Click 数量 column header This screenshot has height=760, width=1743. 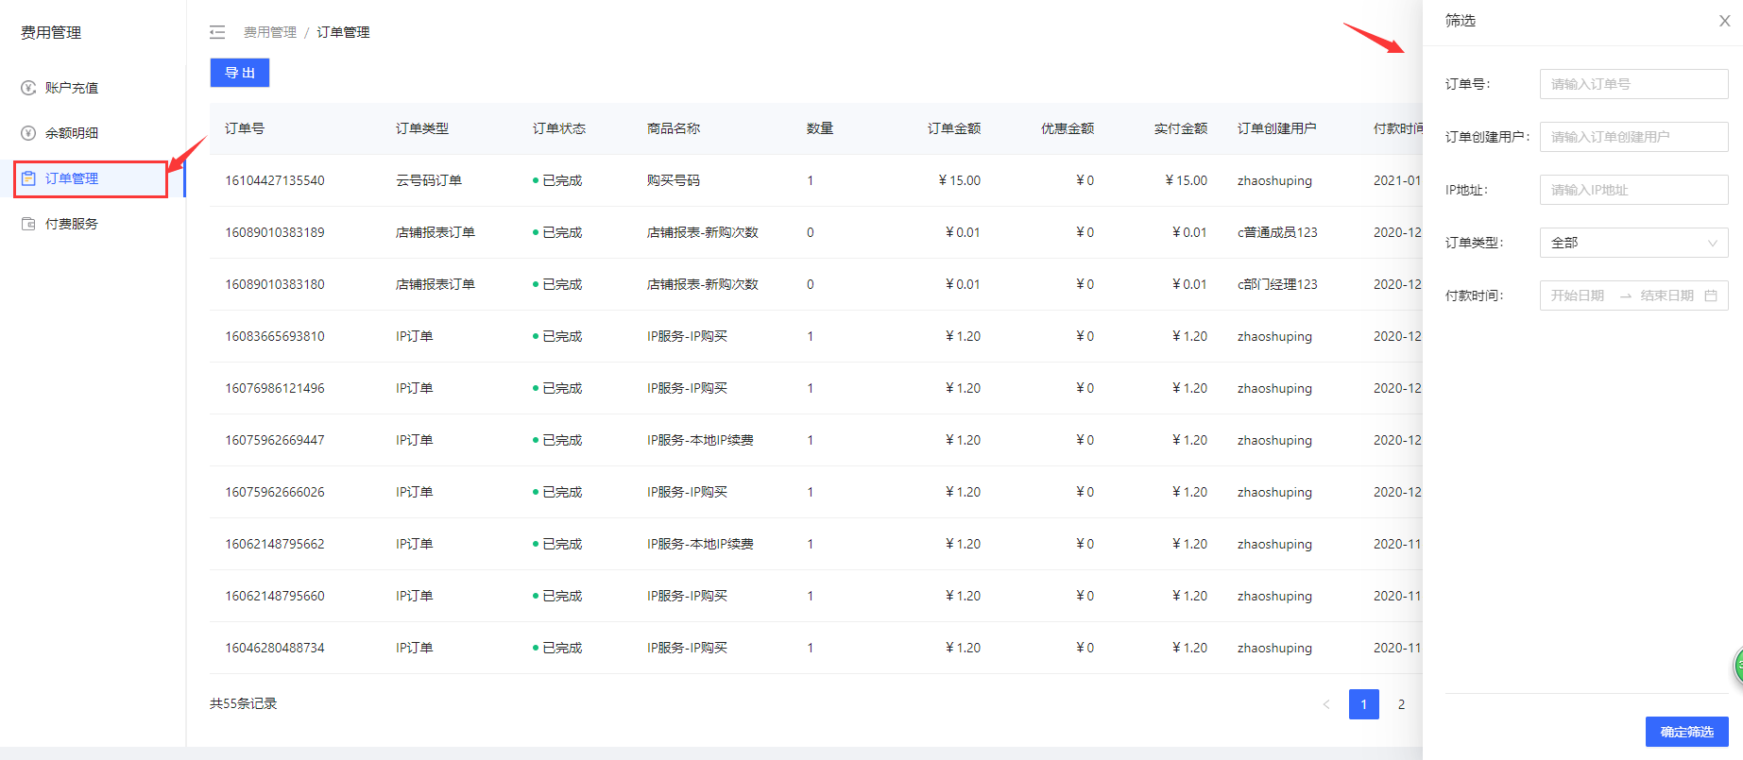820,128
